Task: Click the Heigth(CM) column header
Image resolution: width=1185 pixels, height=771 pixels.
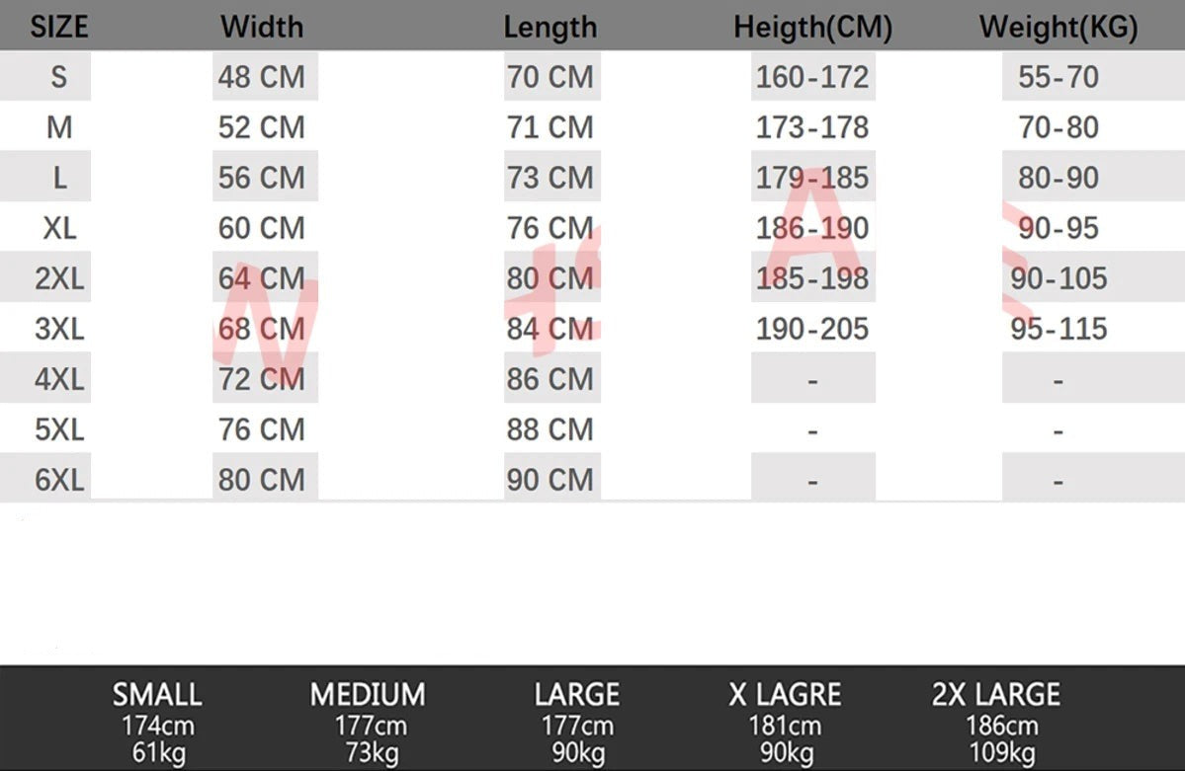Action: (x=812, y=28)
